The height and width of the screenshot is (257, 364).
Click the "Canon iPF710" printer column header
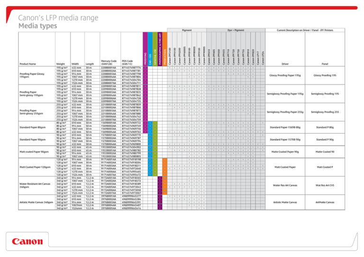(x=228, y=57)
